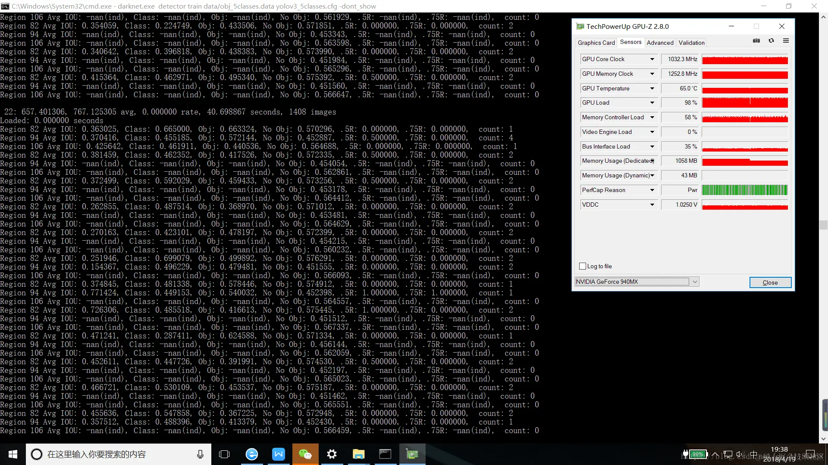Click the GPU-Z taskbar icon
Image resolution: width=828 pixels, height=465 pixels.
412,454
